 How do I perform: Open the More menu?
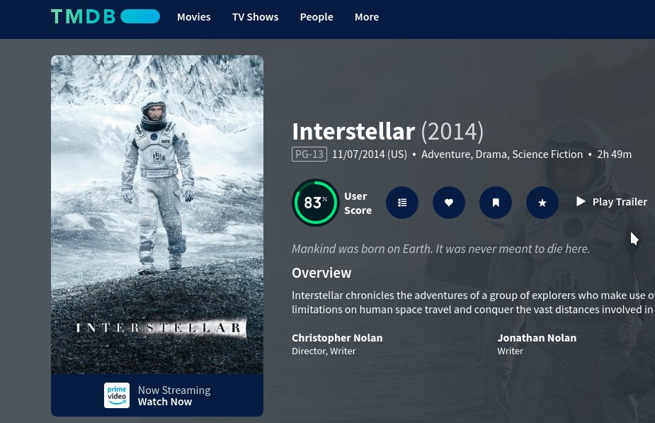coord(367,17)
